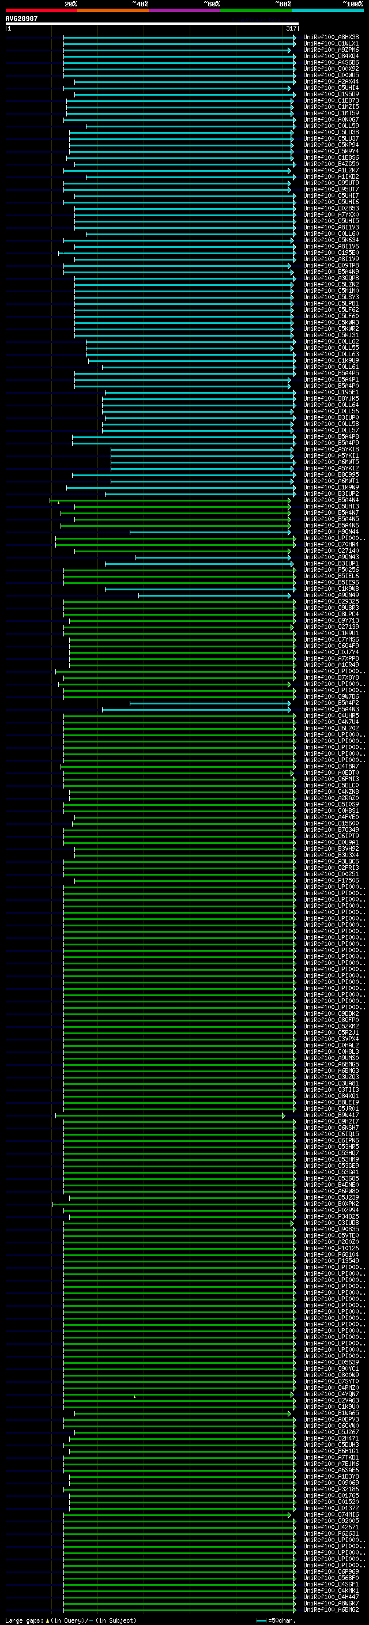The image size is (369, 1625).
Task: Select the UniRef100_A7XPP8 entry
Action: 331,658
